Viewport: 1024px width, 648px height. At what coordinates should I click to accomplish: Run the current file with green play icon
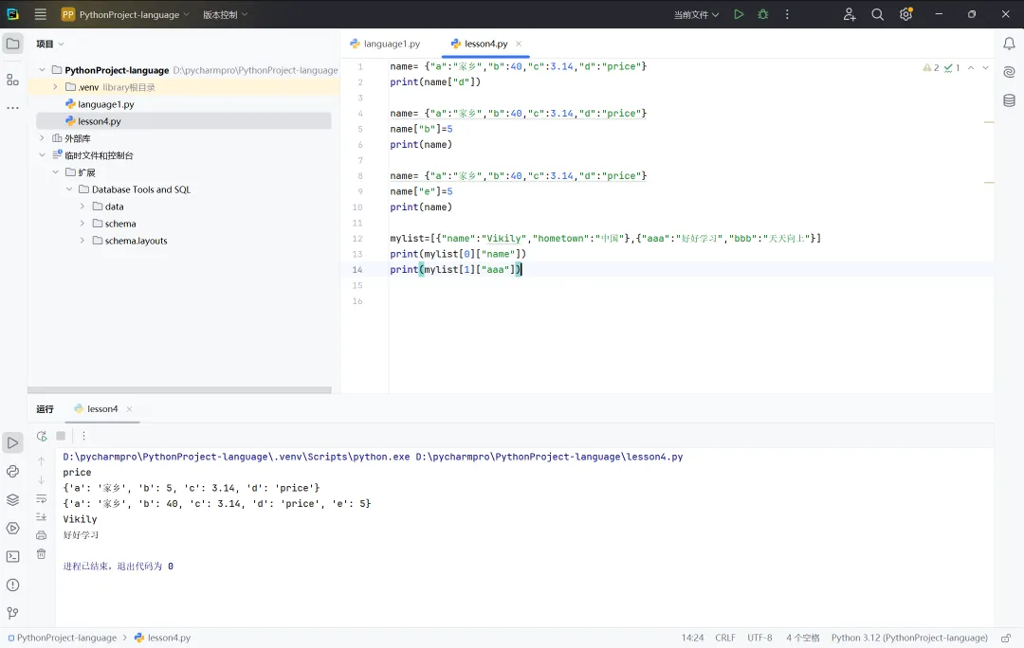739,14
